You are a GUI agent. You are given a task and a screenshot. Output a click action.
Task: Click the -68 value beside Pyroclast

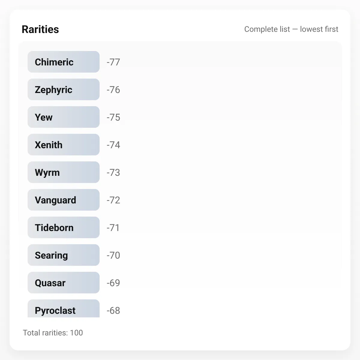(113, 310)
